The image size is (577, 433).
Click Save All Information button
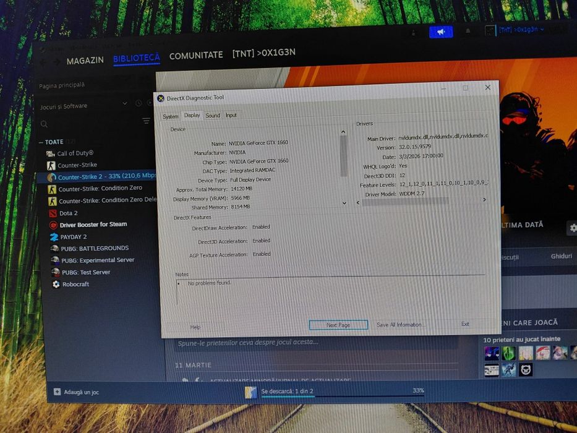(x=400, y=324)
